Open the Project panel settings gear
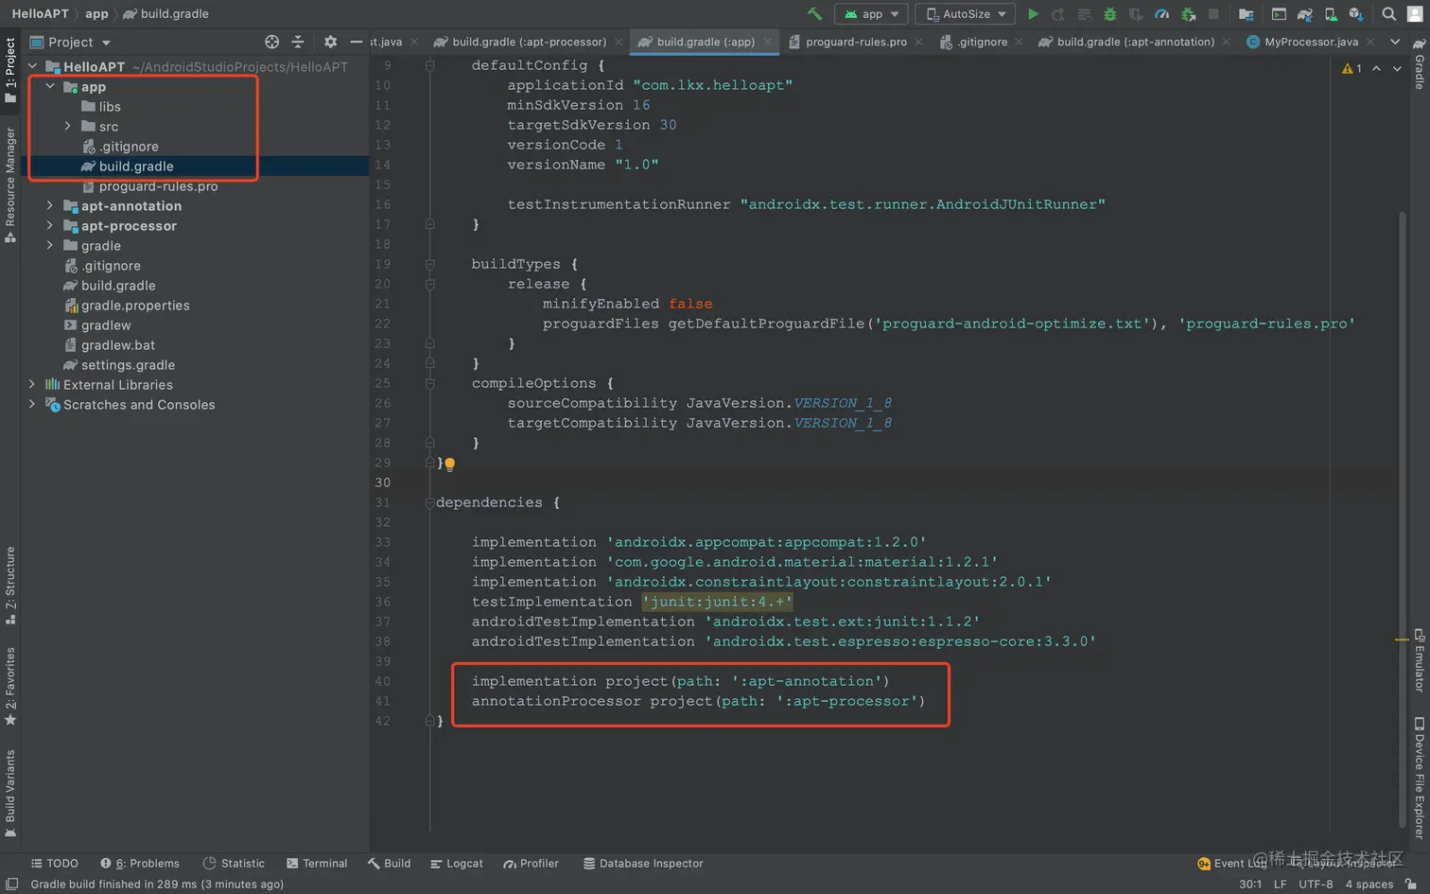Image resolution: width=1430 pixels, height=894 pixels. pyautogui.click(x=329, y=42)
